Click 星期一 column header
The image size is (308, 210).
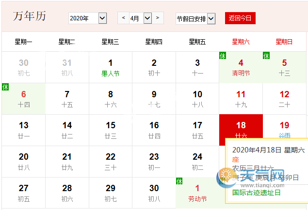pyautogui.click(x=24, y=42)
